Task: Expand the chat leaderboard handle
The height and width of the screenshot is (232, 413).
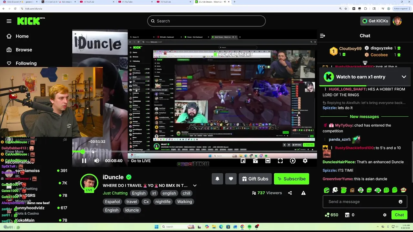Action: coord(365,63)
